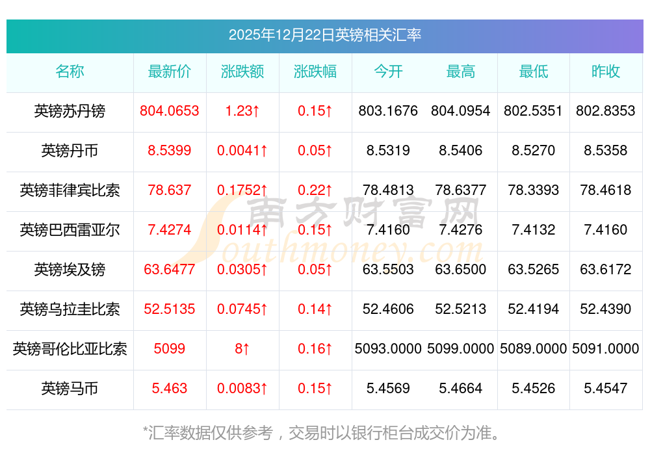
Task: Click latest price 5.463
Action: coord(169,389)
